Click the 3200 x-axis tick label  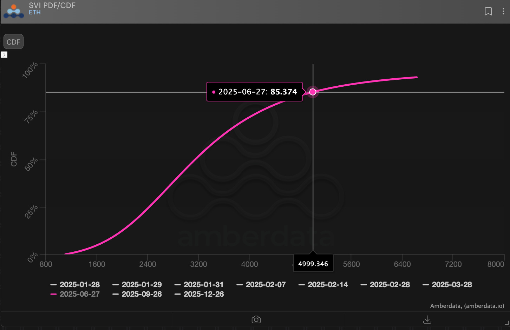click(198, 264)
